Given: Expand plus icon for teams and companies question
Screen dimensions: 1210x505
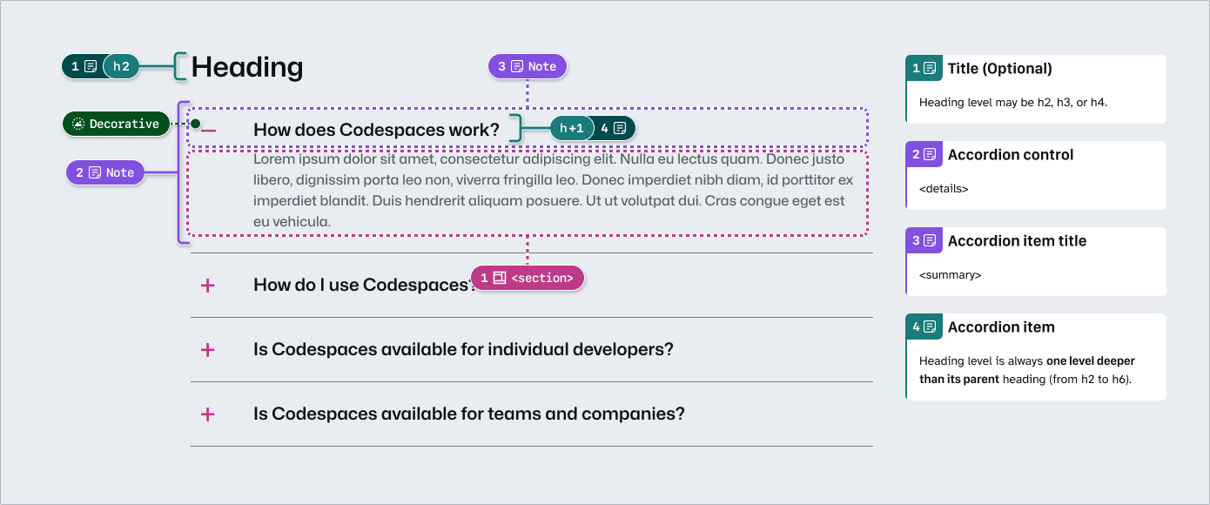Looking at the screenshot, I should (x=208, y=414).
